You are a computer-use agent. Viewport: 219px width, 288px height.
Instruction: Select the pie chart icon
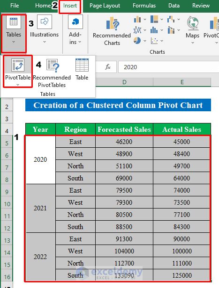[x=137, y=41]
